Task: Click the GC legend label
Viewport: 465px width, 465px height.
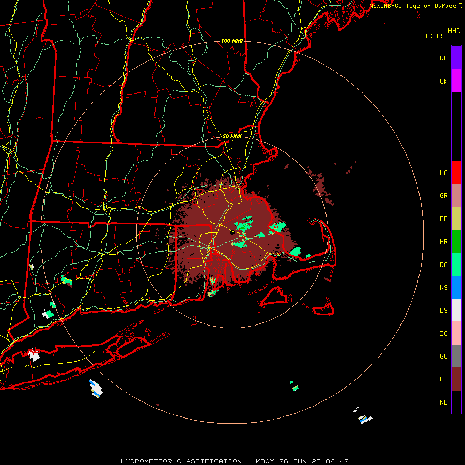Action: (x=444, y=356)
